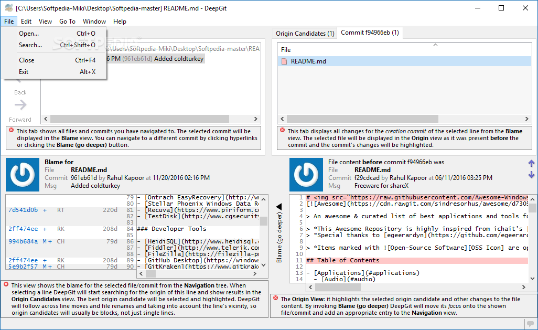Choose Open... from the File menu
538x330 pixels.
tap(54, 33)
